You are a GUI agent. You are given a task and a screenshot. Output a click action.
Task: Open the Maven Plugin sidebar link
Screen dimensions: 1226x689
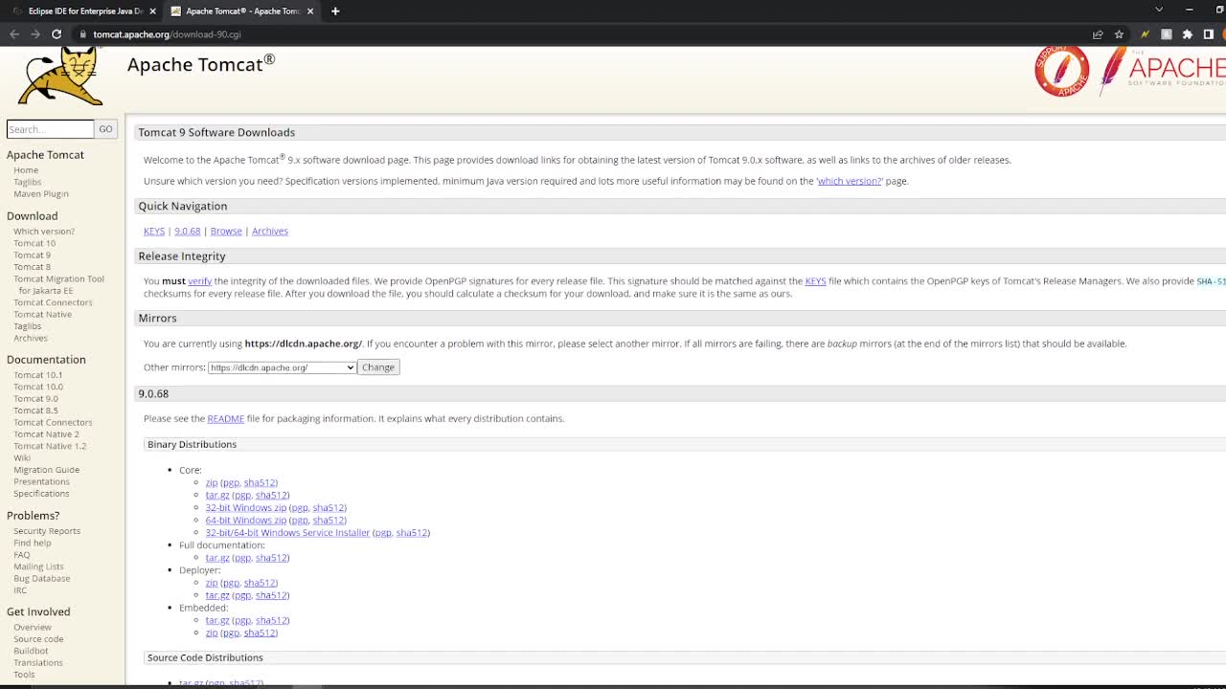41,194
